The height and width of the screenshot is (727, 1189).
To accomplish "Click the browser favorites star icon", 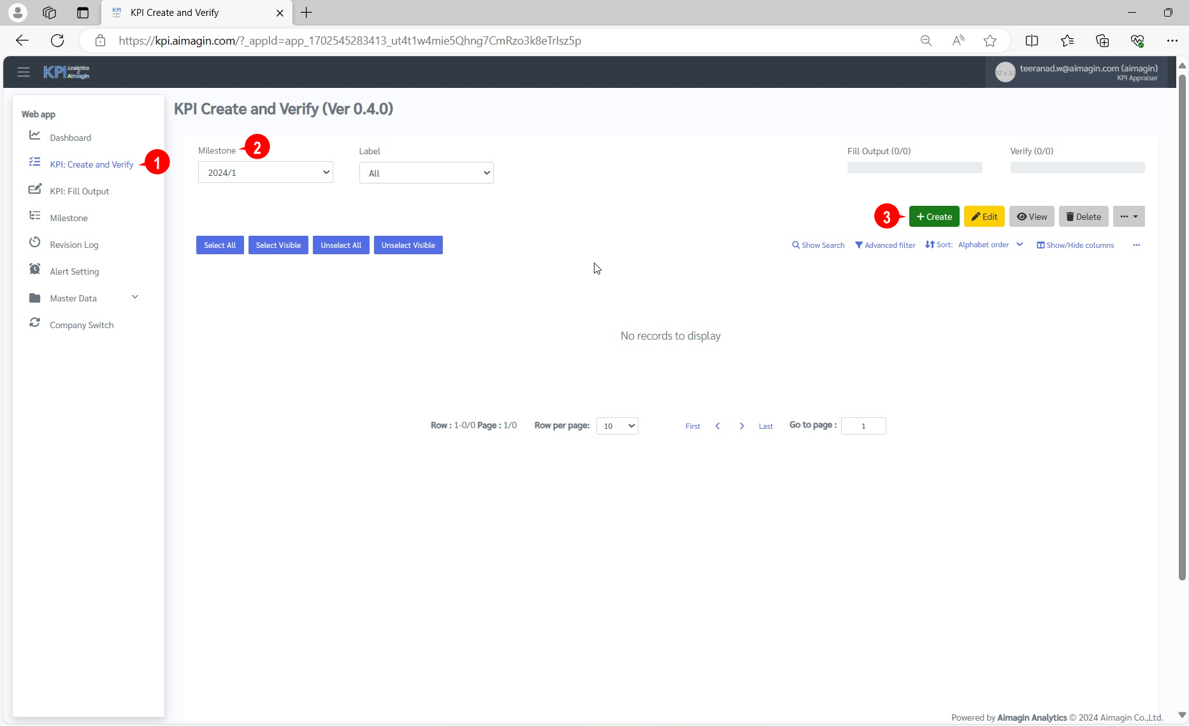I will click(990, 41).
